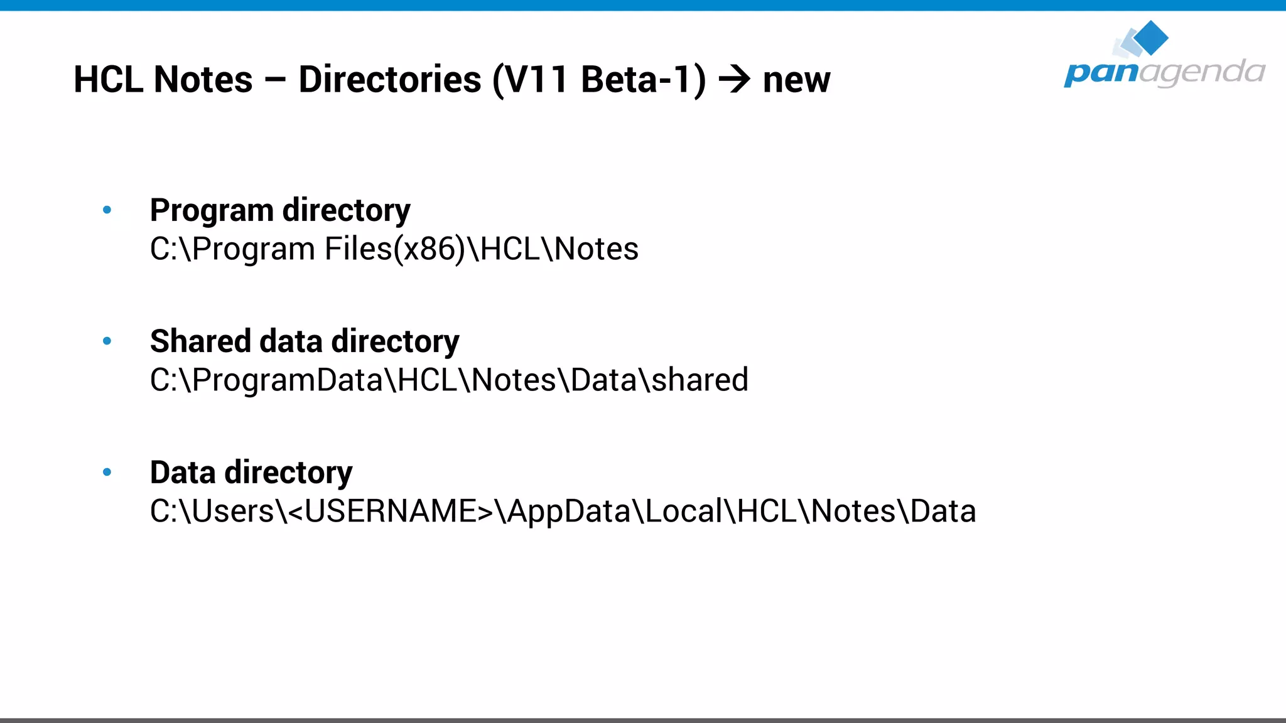Click the word "Directories" in the title

pyautogui.click(x=390, y=80)
